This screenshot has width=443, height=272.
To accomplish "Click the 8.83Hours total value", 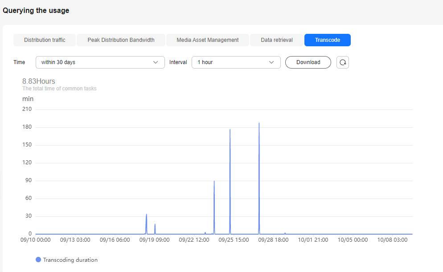I will (39, 81).
